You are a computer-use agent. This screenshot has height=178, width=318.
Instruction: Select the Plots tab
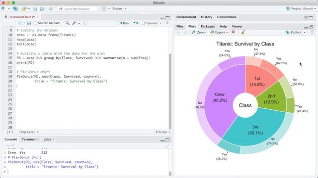point(192,26)
